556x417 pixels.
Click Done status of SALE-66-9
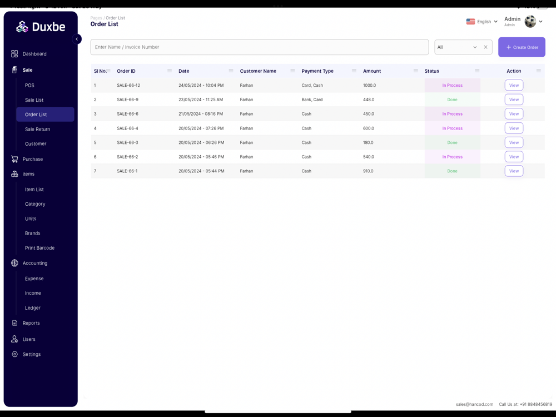[x=452, y=100]
